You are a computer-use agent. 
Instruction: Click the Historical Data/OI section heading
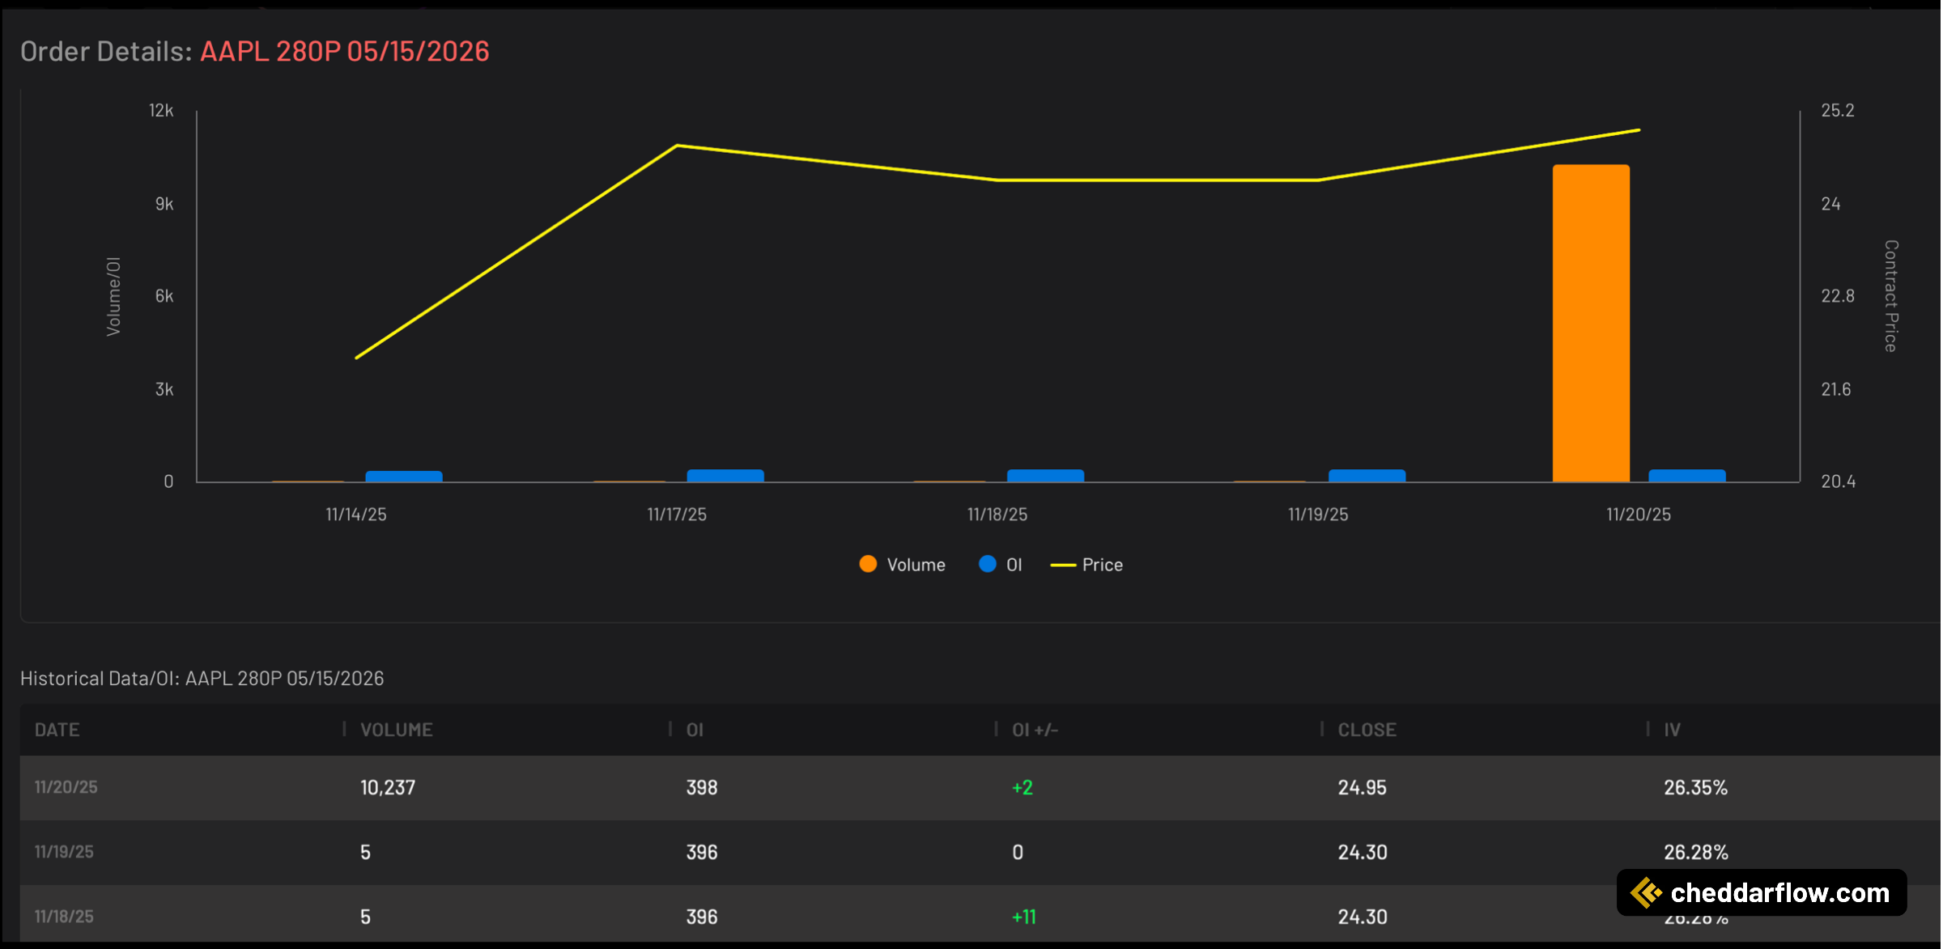(202, 678)
